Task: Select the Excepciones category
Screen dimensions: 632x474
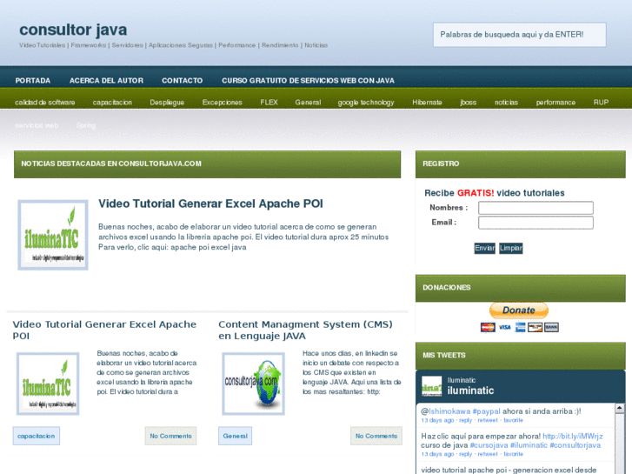Action: 222,103
